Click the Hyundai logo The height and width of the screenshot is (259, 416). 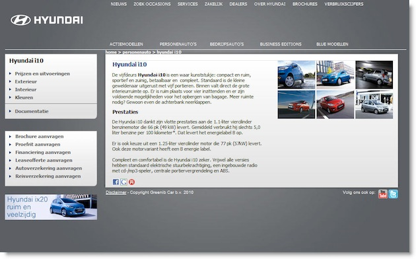point(47,20)
